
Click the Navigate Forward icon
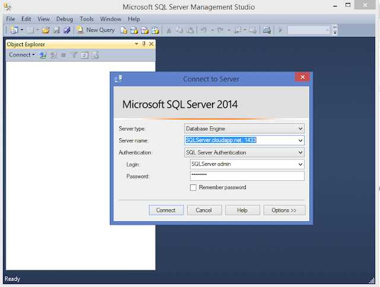(252, 30)
